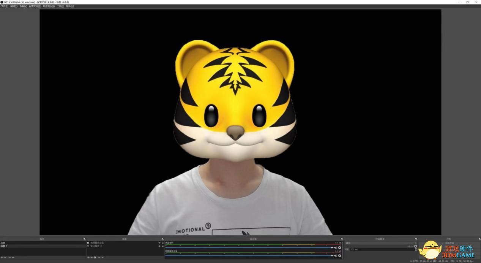
Task: Toggle lock on 窗口捕获 2 source
Action: pos(162,246)
